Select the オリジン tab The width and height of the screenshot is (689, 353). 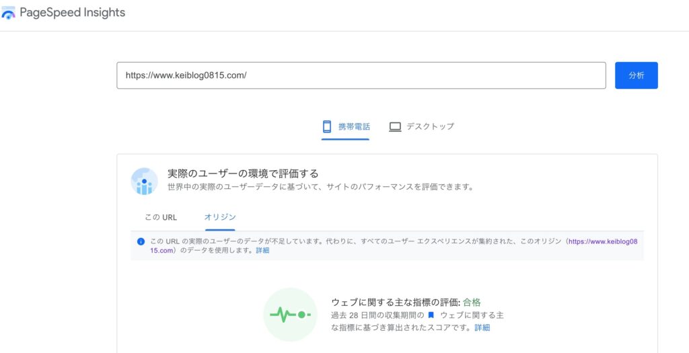point(220,217)
